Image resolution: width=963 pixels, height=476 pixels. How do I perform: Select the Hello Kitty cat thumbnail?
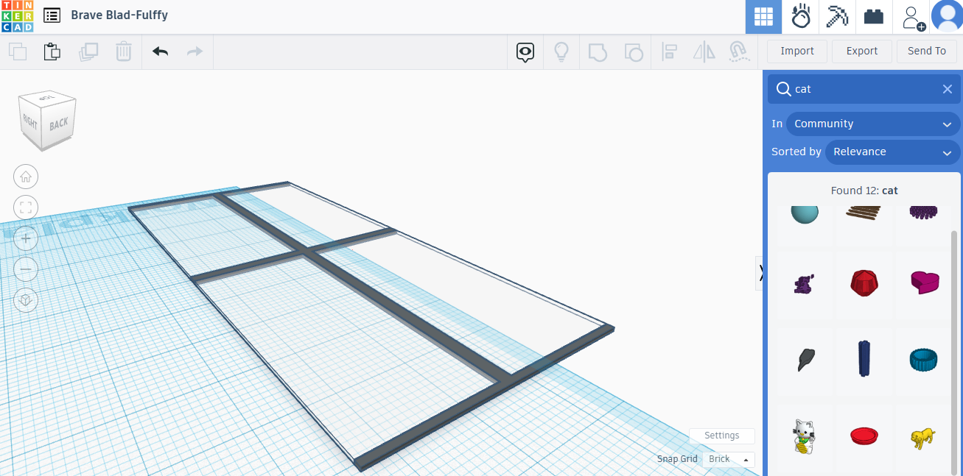[x=804, y=436]
